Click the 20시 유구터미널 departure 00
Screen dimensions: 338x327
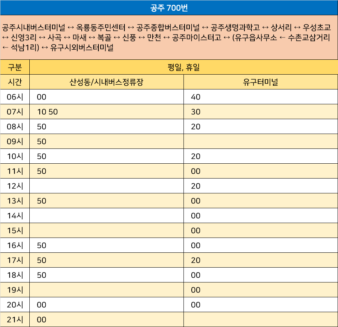click(195, 305)
